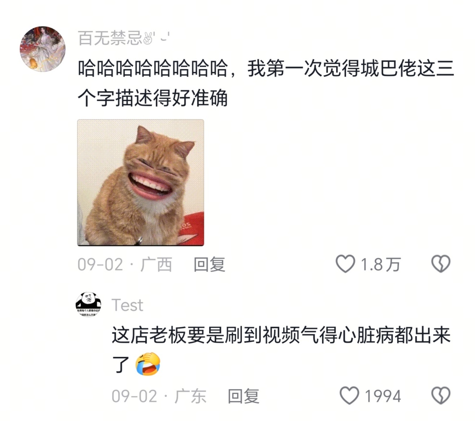Screen dimensions: 475x421
Task: Tap the 1994 like count
Action: click(383, 396)
